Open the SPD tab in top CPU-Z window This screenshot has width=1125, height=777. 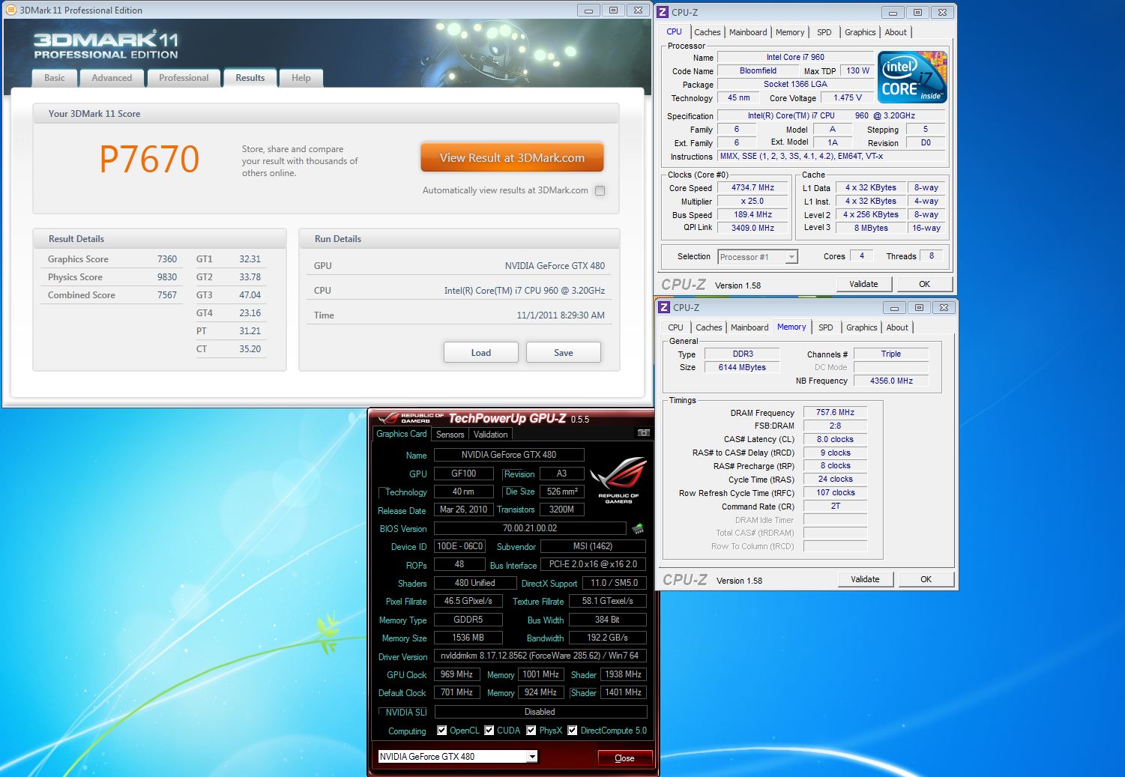pyautogui.click(x=824, y=32)
